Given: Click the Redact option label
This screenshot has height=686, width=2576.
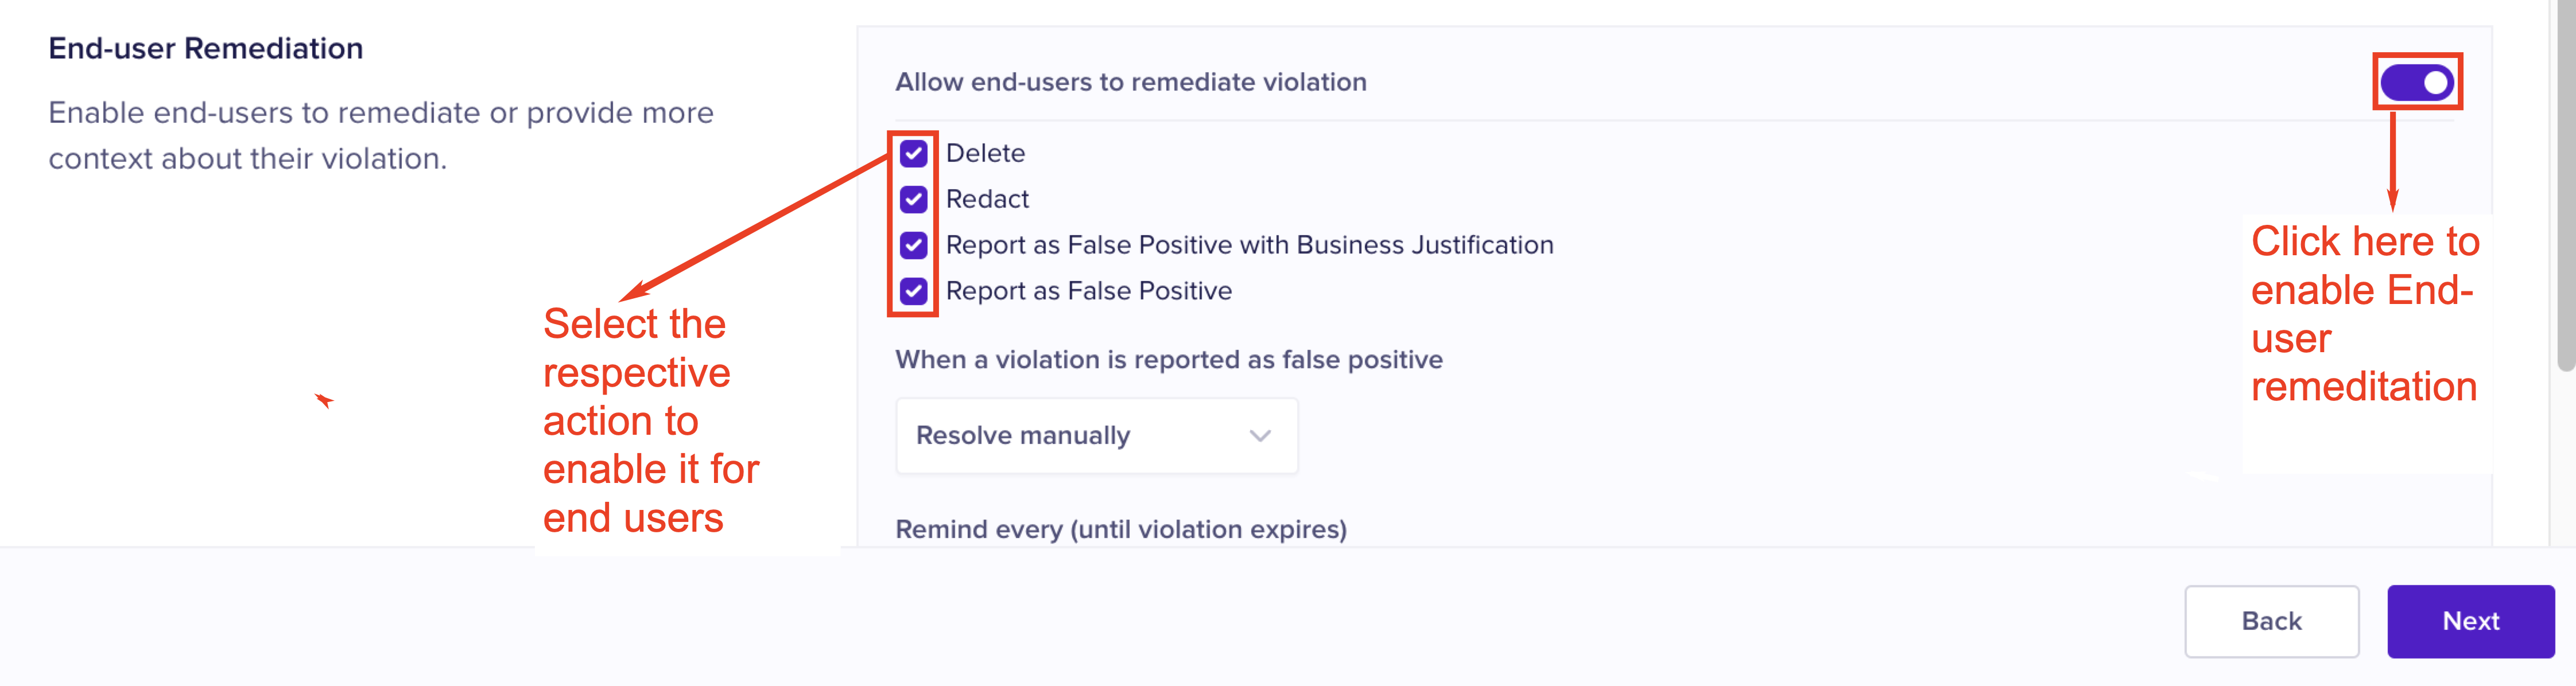Looking at the screenshot, I should [987, 199].
